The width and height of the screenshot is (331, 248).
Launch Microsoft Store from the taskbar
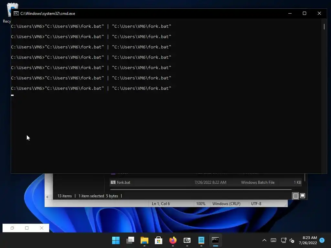[158, 240]
